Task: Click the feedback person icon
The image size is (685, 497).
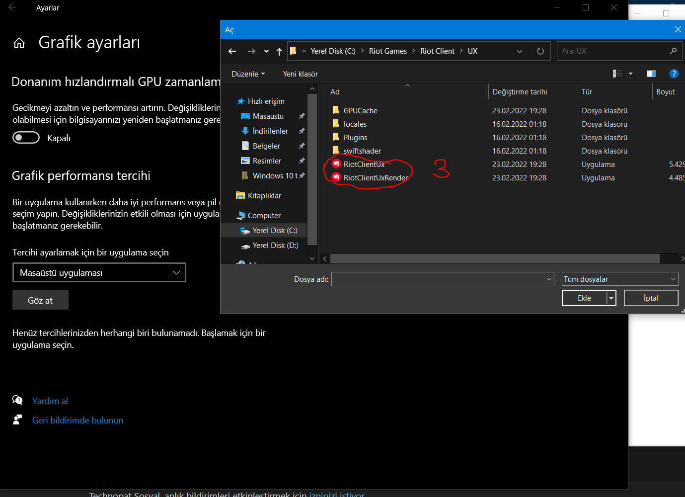Action: (17, 420)
